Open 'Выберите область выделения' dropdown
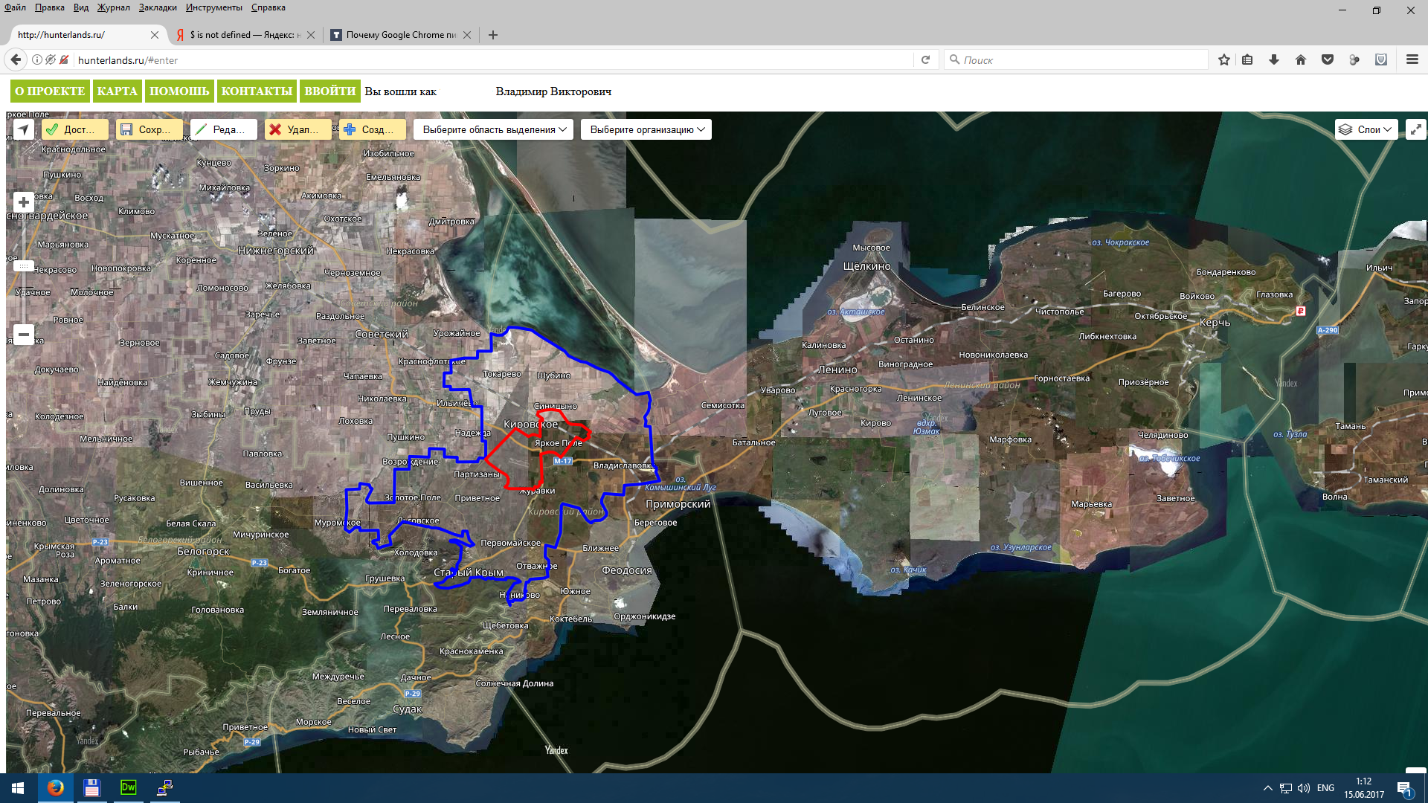Image resolution: width=1428 pixels, height=803 pixels. tap(494, 129)
